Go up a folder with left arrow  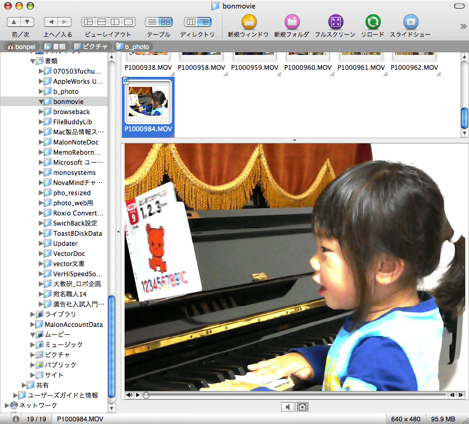click(x=51, y=21)
